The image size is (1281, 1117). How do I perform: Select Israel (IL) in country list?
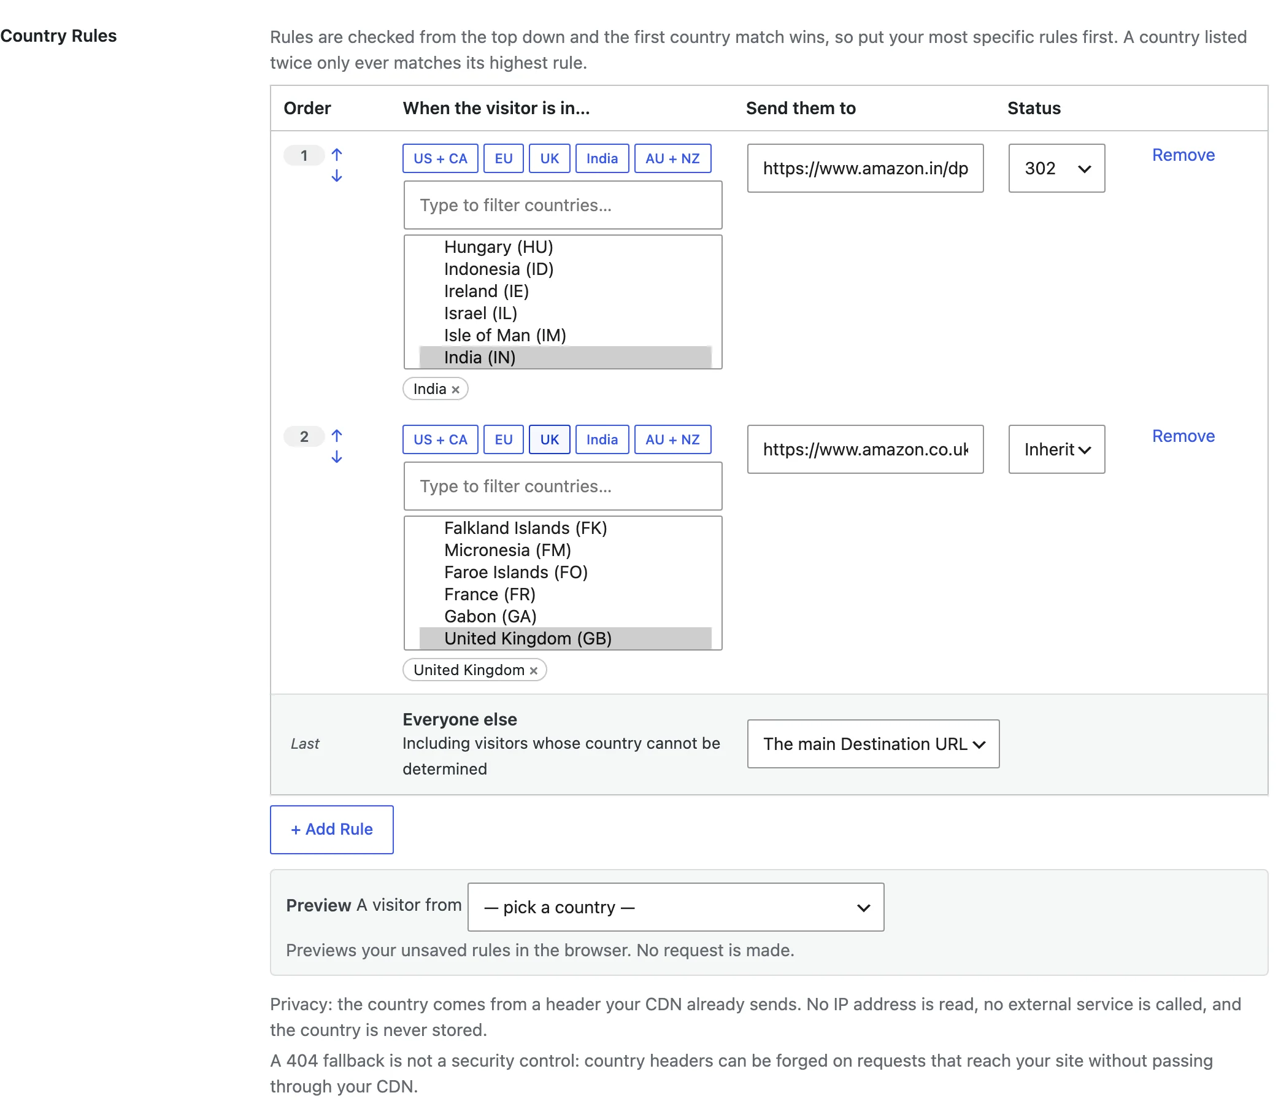[x=565, y=314]
